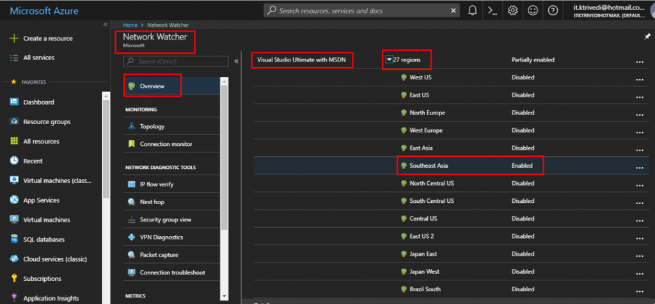
Task: Click the global search resources box
Action: click(362, 10)
